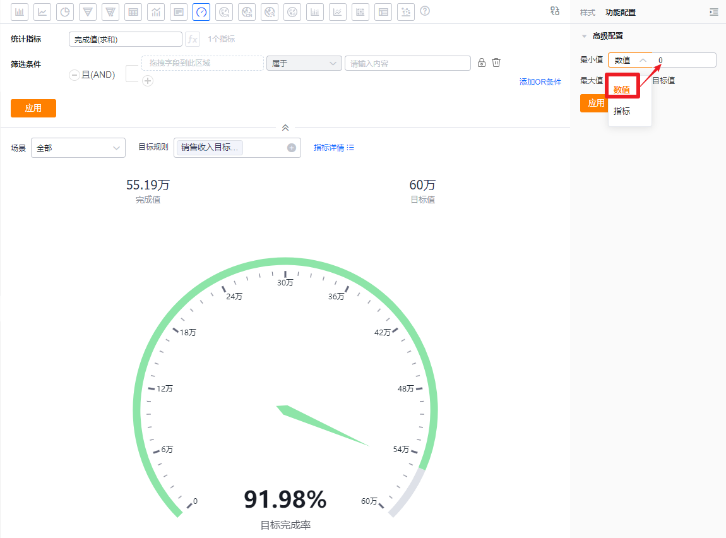The width and height of the screenshot is (726, 538).
Task: Collapse the config area with double chevron
Action: tap(285, 128)
